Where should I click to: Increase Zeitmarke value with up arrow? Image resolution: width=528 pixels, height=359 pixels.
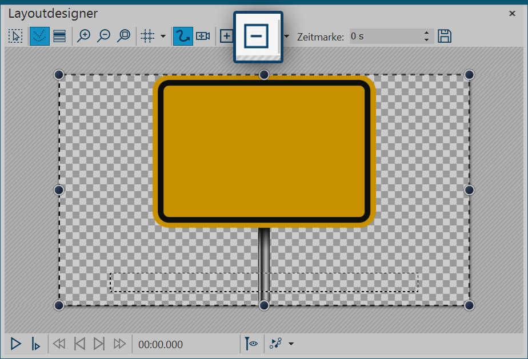(x=427, y=33)
